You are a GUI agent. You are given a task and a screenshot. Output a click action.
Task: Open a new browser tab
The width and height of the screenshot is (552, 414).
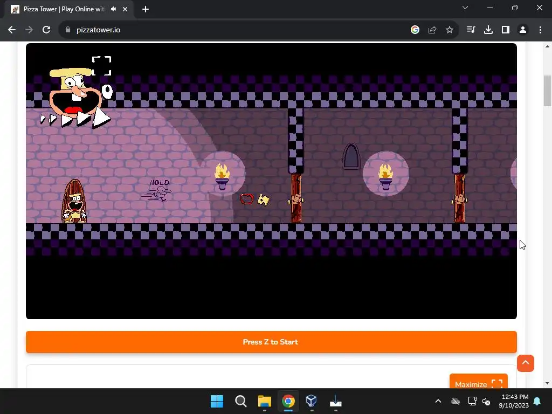(146, 9)
